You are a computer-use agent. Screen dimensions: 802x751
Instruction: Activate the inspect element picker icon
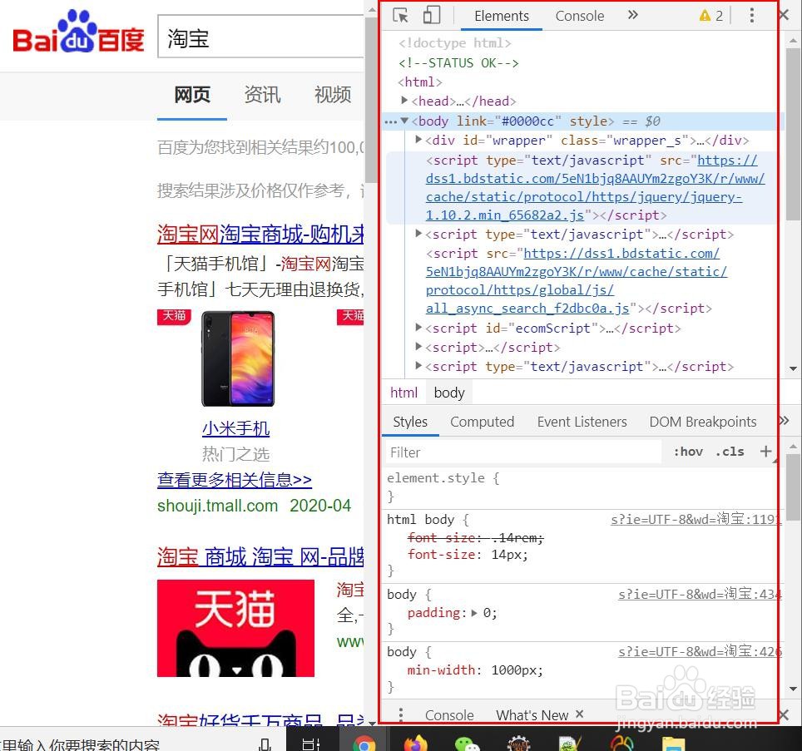(400, 15)
